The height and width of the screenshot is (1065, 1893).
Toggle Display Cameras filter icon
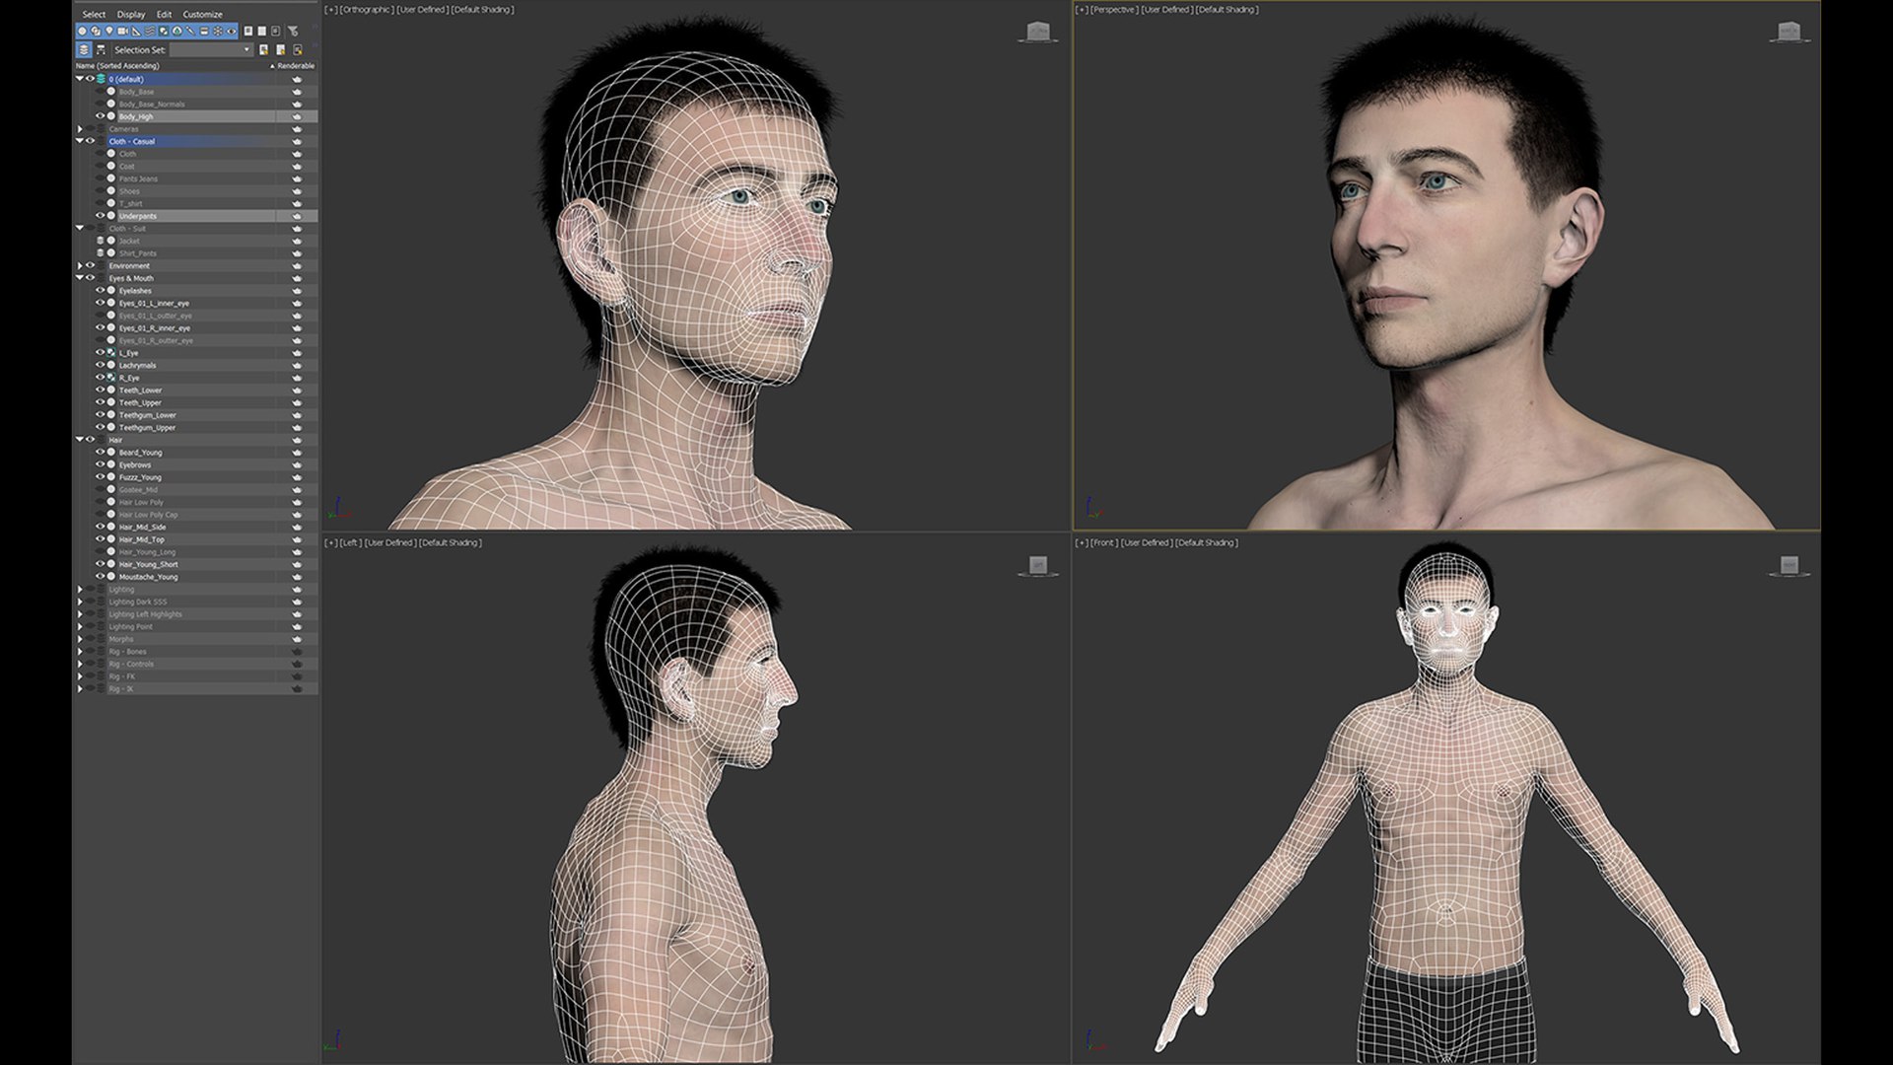point(122,32)
